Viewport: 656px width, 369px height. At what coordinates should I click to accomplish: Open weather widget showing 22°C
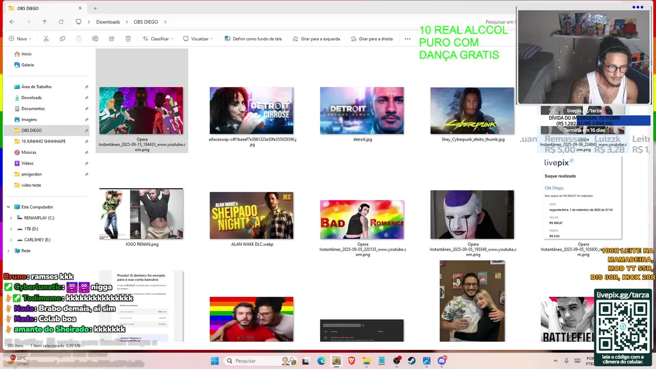click(x=18, y=360)
